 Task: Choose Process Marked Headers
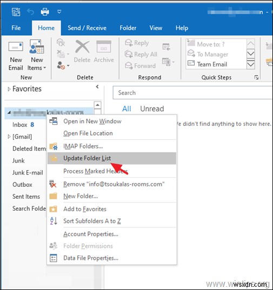point(112,171)
